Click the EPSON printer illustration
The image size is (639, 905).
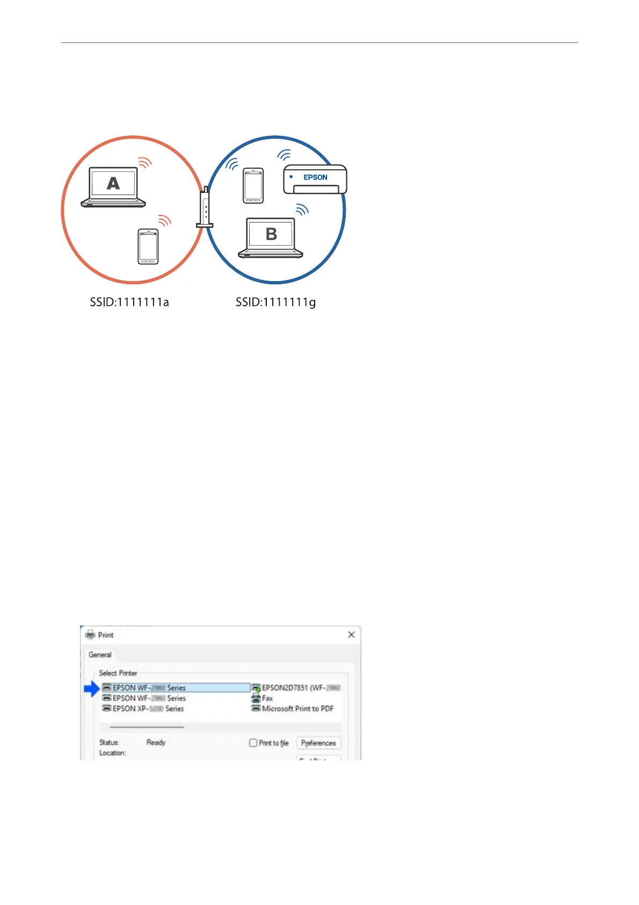(315, 179)
